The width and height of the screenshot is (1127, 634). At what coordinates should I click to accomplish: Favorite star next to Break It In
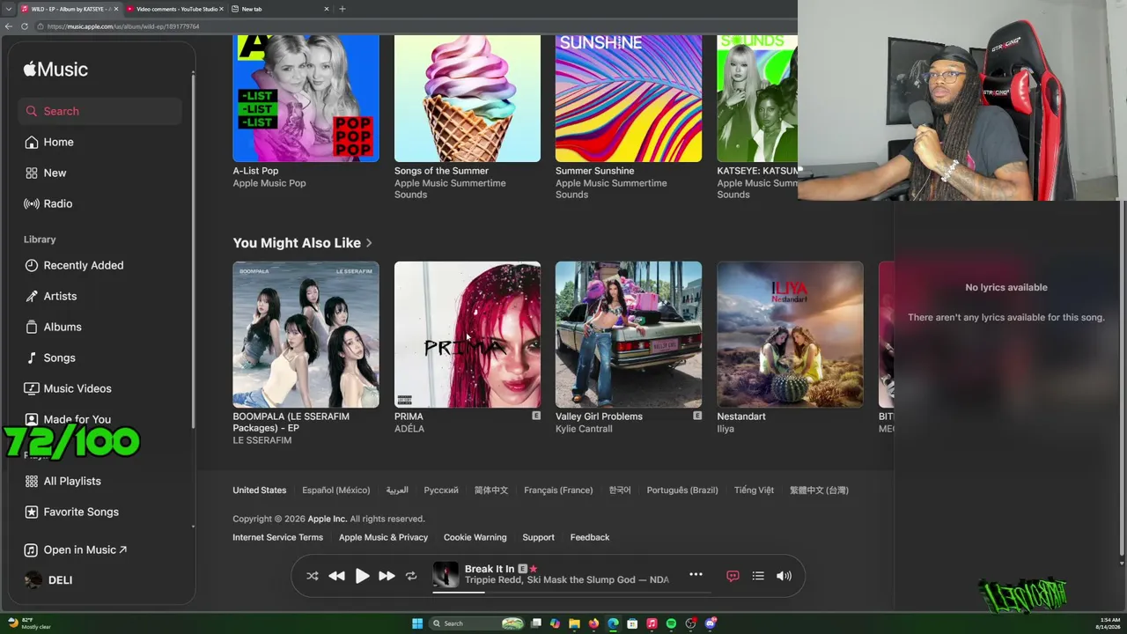pos(534,569)
